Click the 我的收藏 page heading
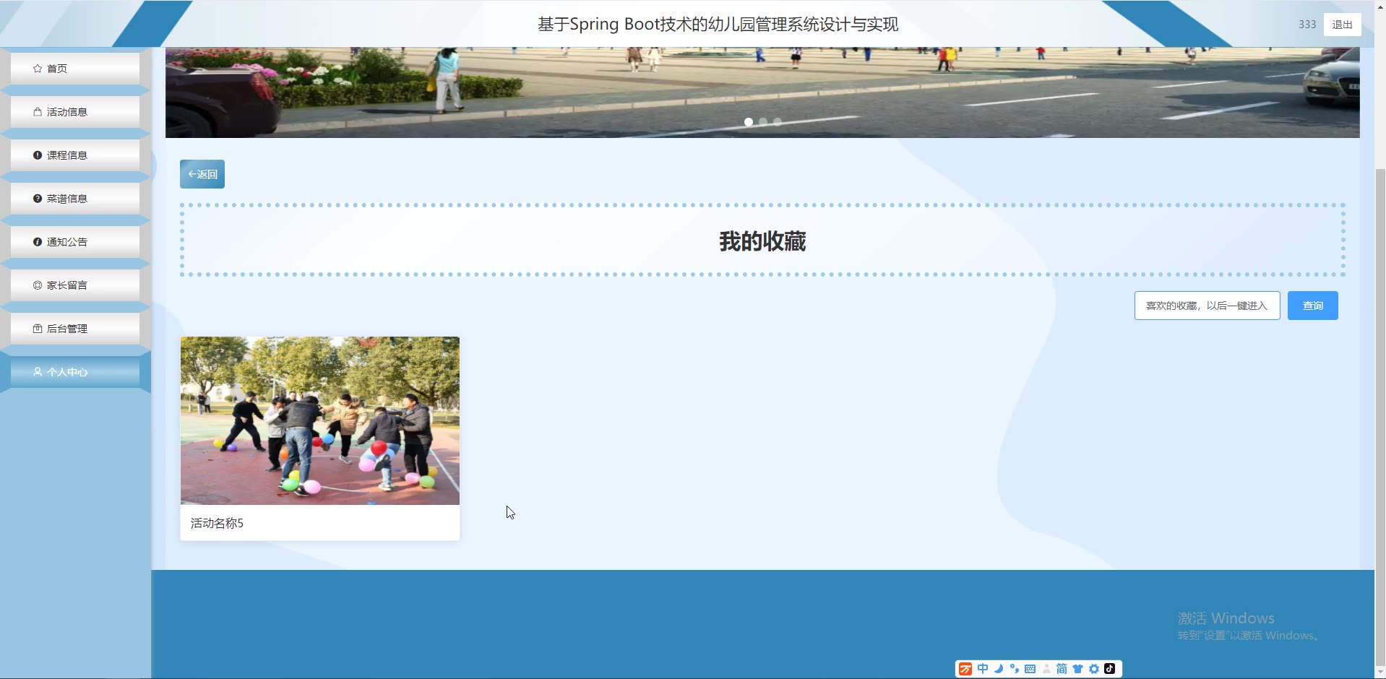The width and height of the screenshot is (1386, 679). click(762, 241)
